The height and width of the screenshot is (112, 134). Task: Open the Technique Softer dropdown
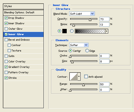tap(79, 45)
